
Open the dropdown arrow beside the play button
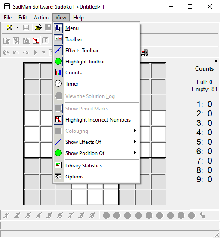[x=44, y=52]
